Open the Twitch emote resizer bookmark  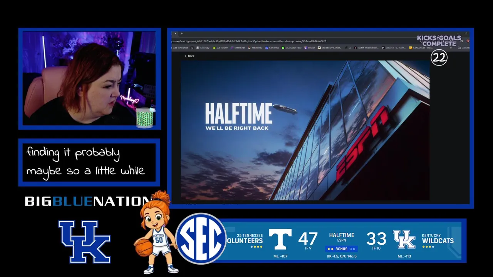pos(366,48)
